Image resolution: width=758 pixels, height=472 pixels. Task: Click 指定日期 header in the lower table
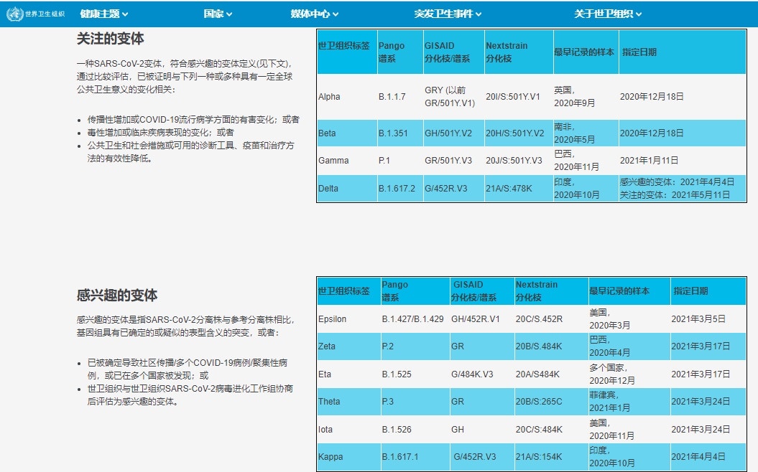pyautogui.click(x=690, y=291)
